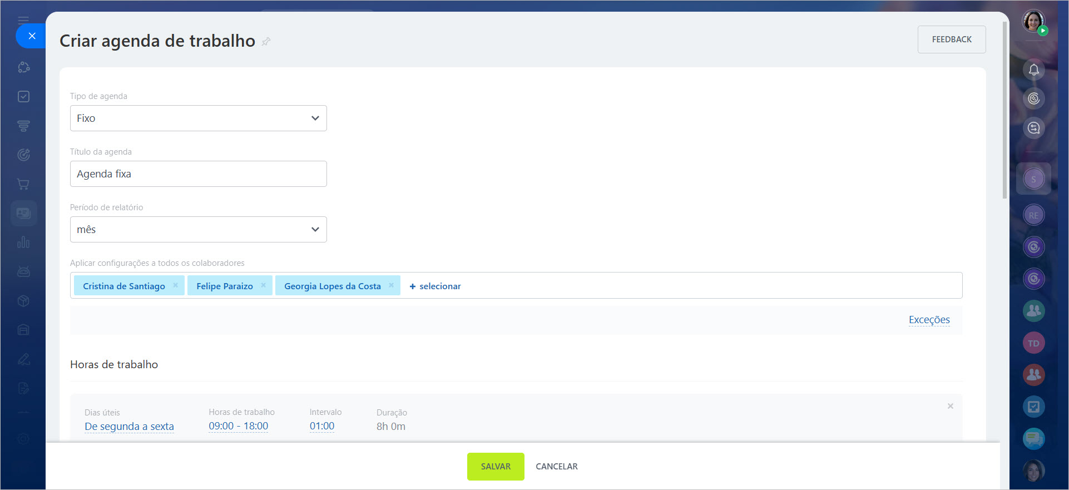Click the RE avatar in right panel
Viewport: 1069px width, 490px height.
(1033, 215)
